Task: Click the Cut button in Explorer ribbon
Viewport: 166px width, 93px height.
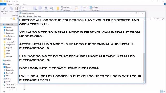Action: (22, 7)
